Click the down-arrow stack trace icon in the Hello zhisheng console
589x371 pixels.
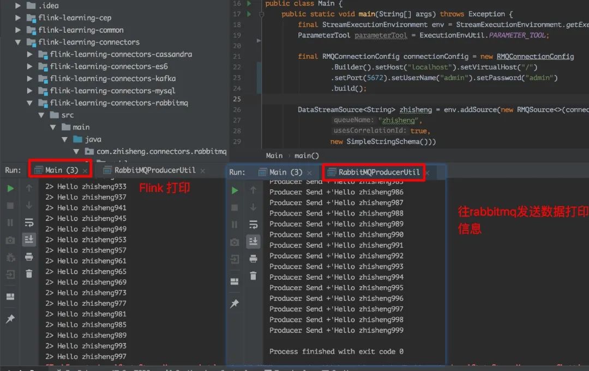click(x=29, y=206)
